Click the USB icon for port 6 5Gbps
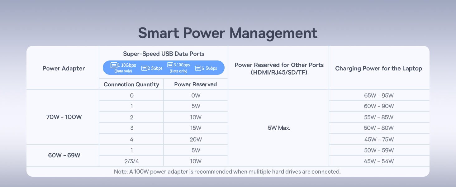The image size is (456, 187). (x=198, y=68)
